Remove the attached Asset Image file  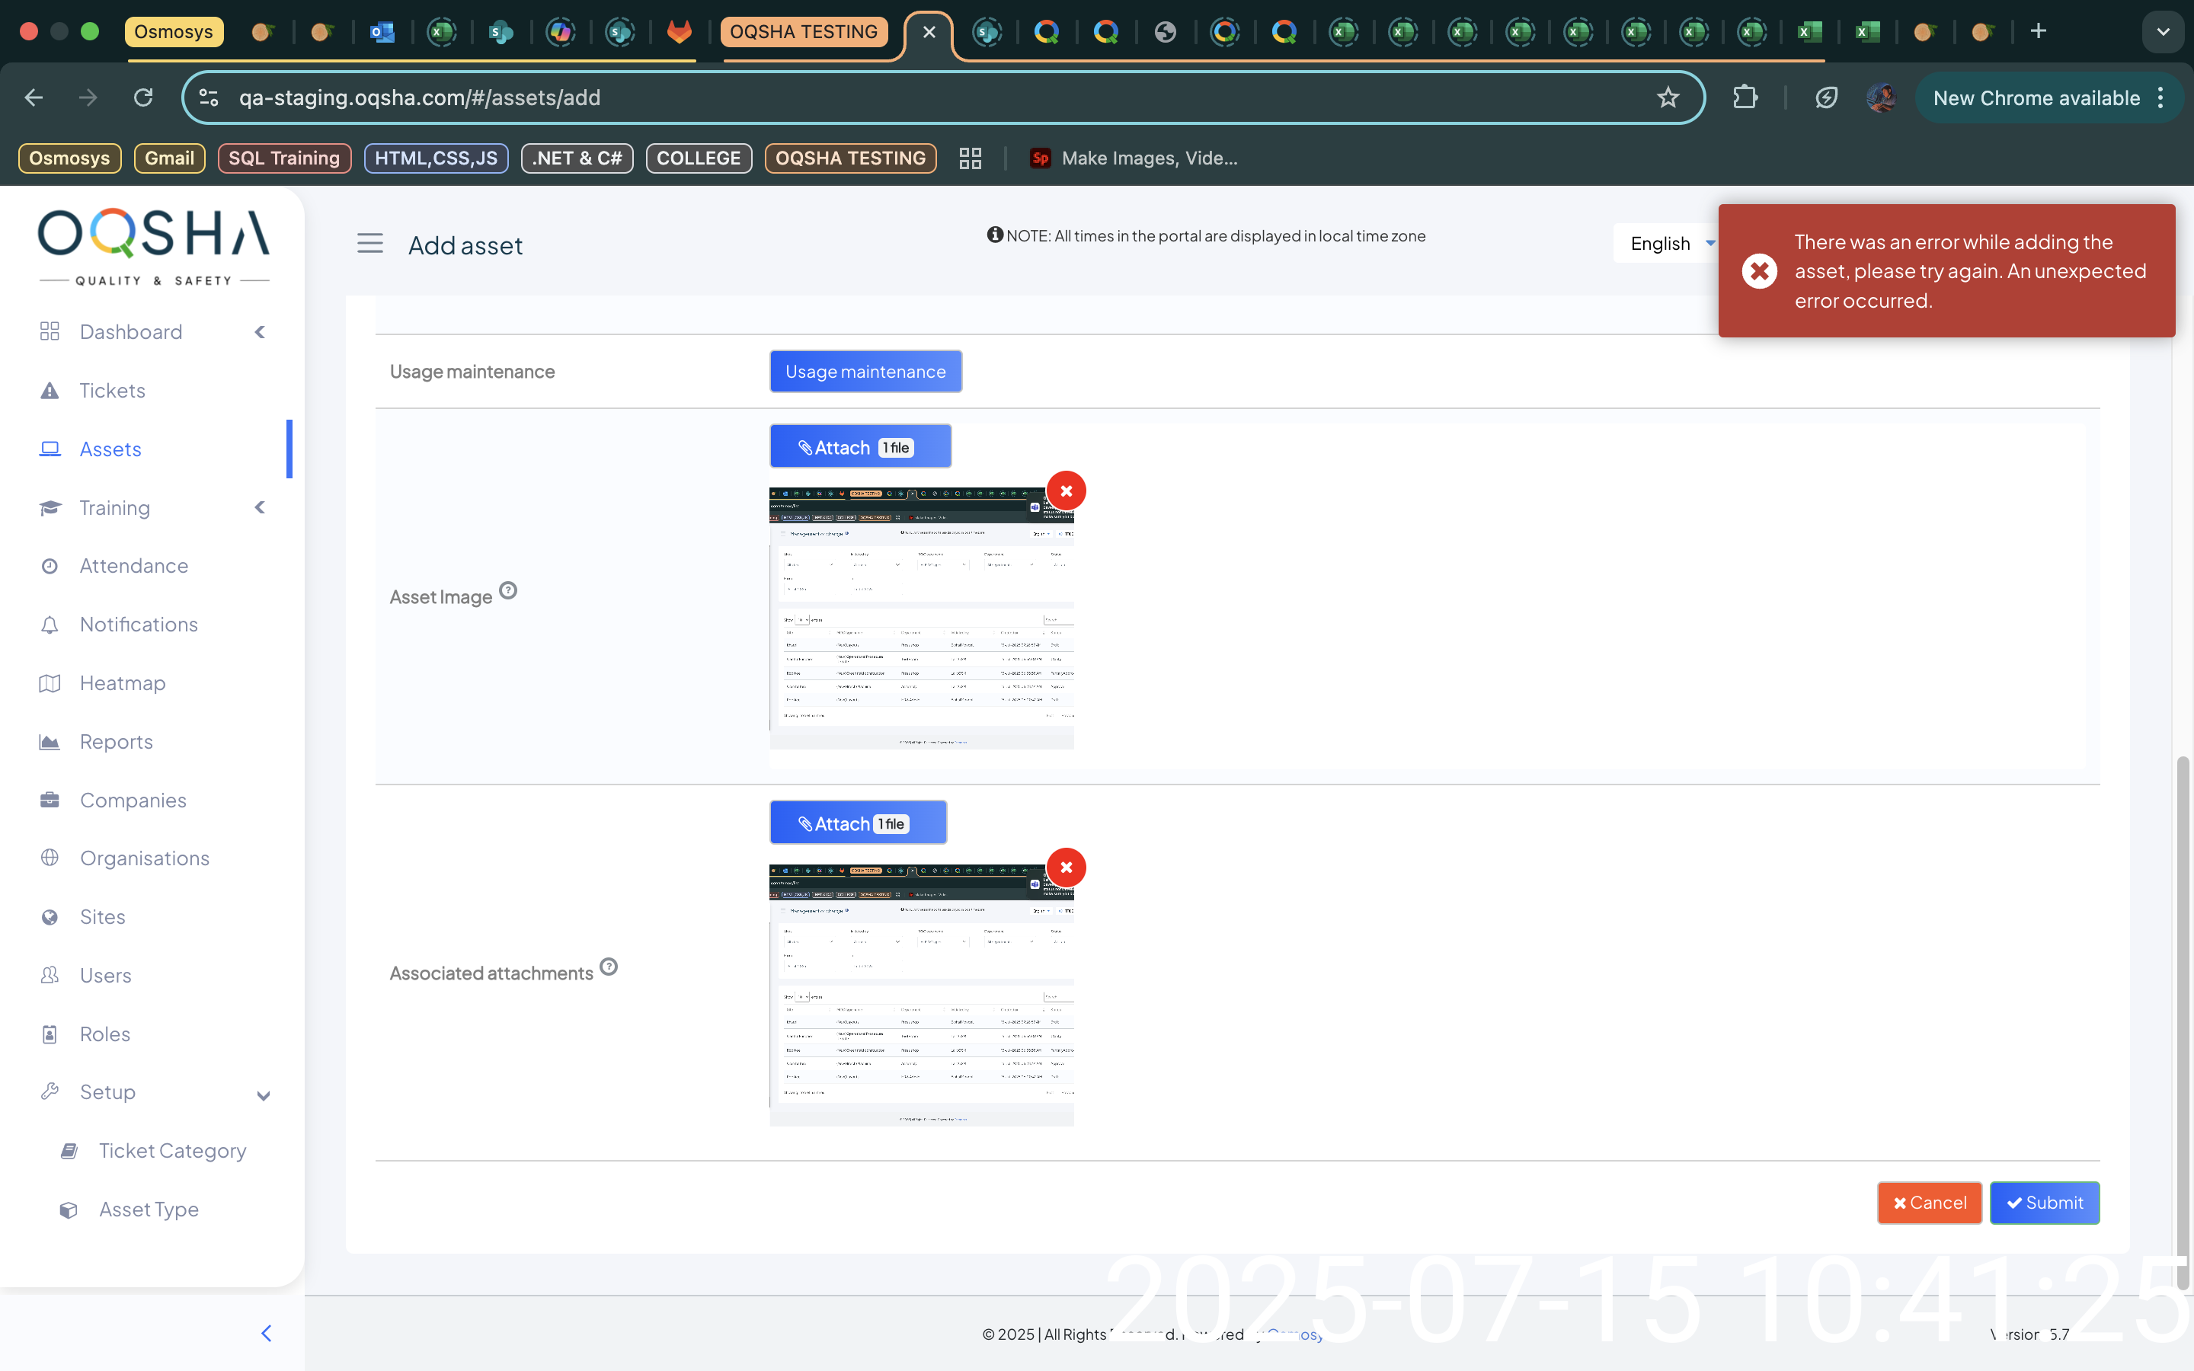click(1067, 491)
